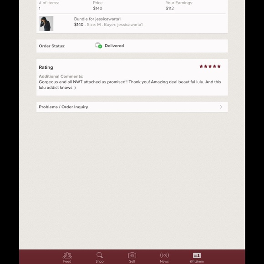Tap the Sell camera tab
The width and height of the screenshot is (264, 264).
pos(132,257)
